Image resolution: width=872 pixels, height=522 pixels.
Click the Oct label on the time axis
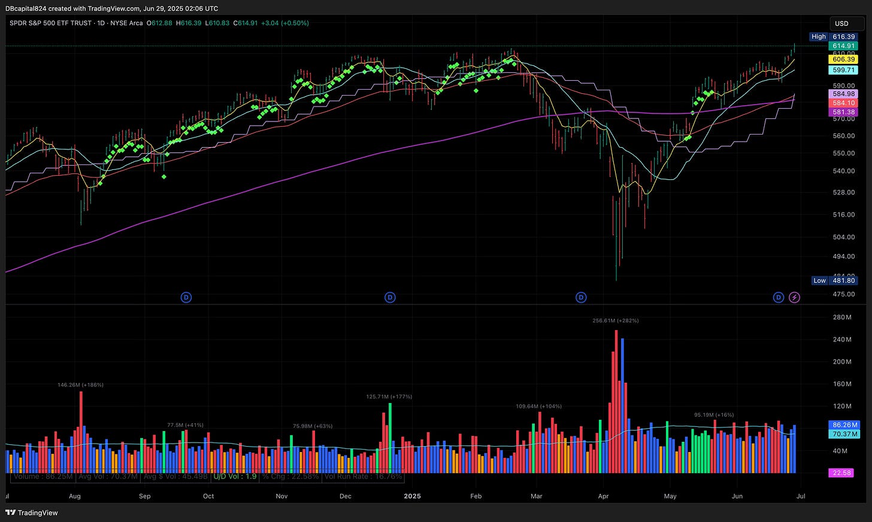tap(208, 496)
